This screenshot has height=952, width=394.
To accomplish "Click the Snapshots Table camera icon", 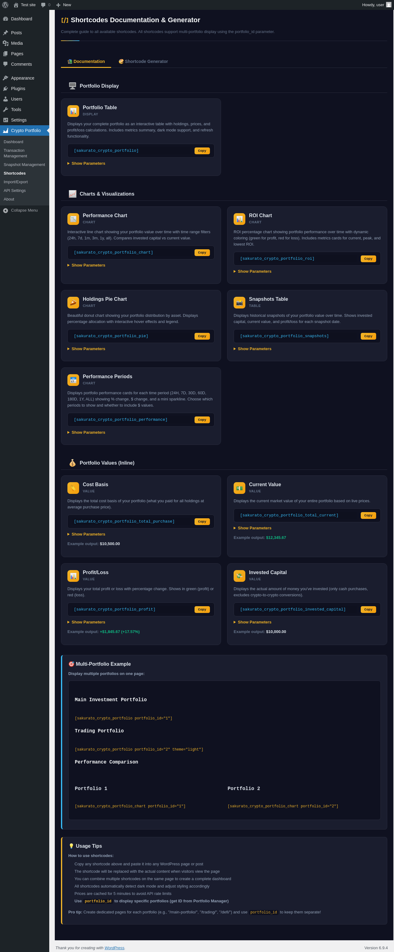I will click(239, 303).
